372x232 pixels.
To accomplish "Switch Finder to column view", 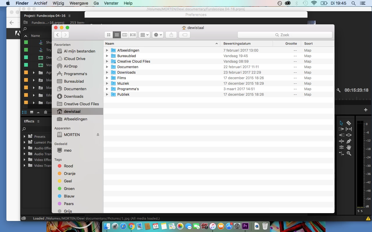I will [125, 35].
